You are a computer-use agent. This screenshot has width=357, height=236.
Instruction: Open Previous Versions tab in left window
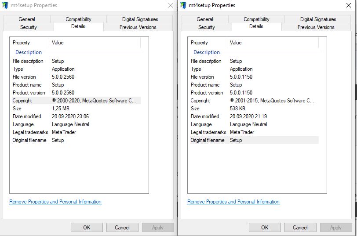click(x=138, y=27)
